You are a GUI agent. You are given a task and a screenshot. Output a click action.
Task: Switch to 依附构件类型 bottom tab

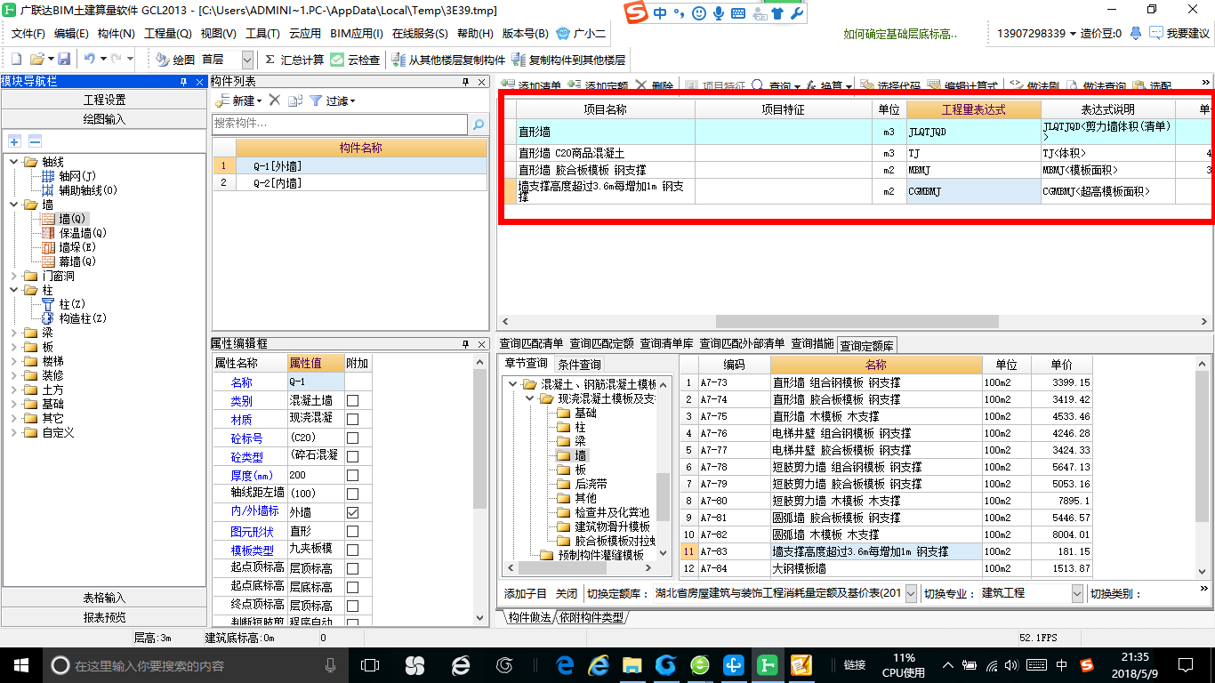591,617
